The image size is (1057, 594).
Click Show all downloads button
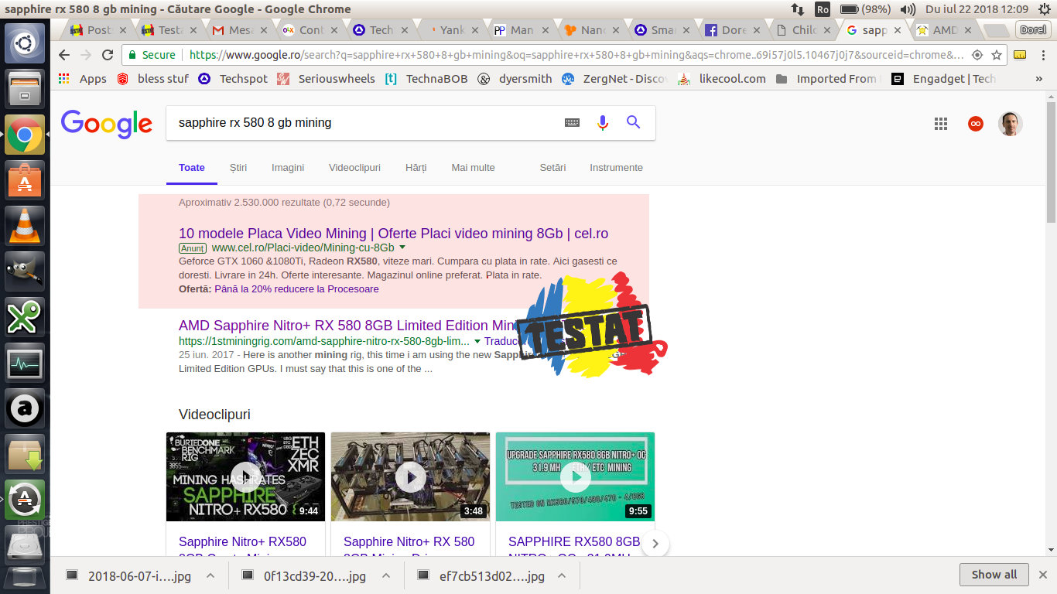(x=994, y=575)
